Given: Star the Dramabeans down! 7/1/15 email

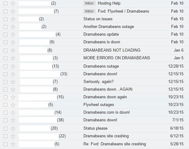Looking at the screenshot, I should point(13,120).
